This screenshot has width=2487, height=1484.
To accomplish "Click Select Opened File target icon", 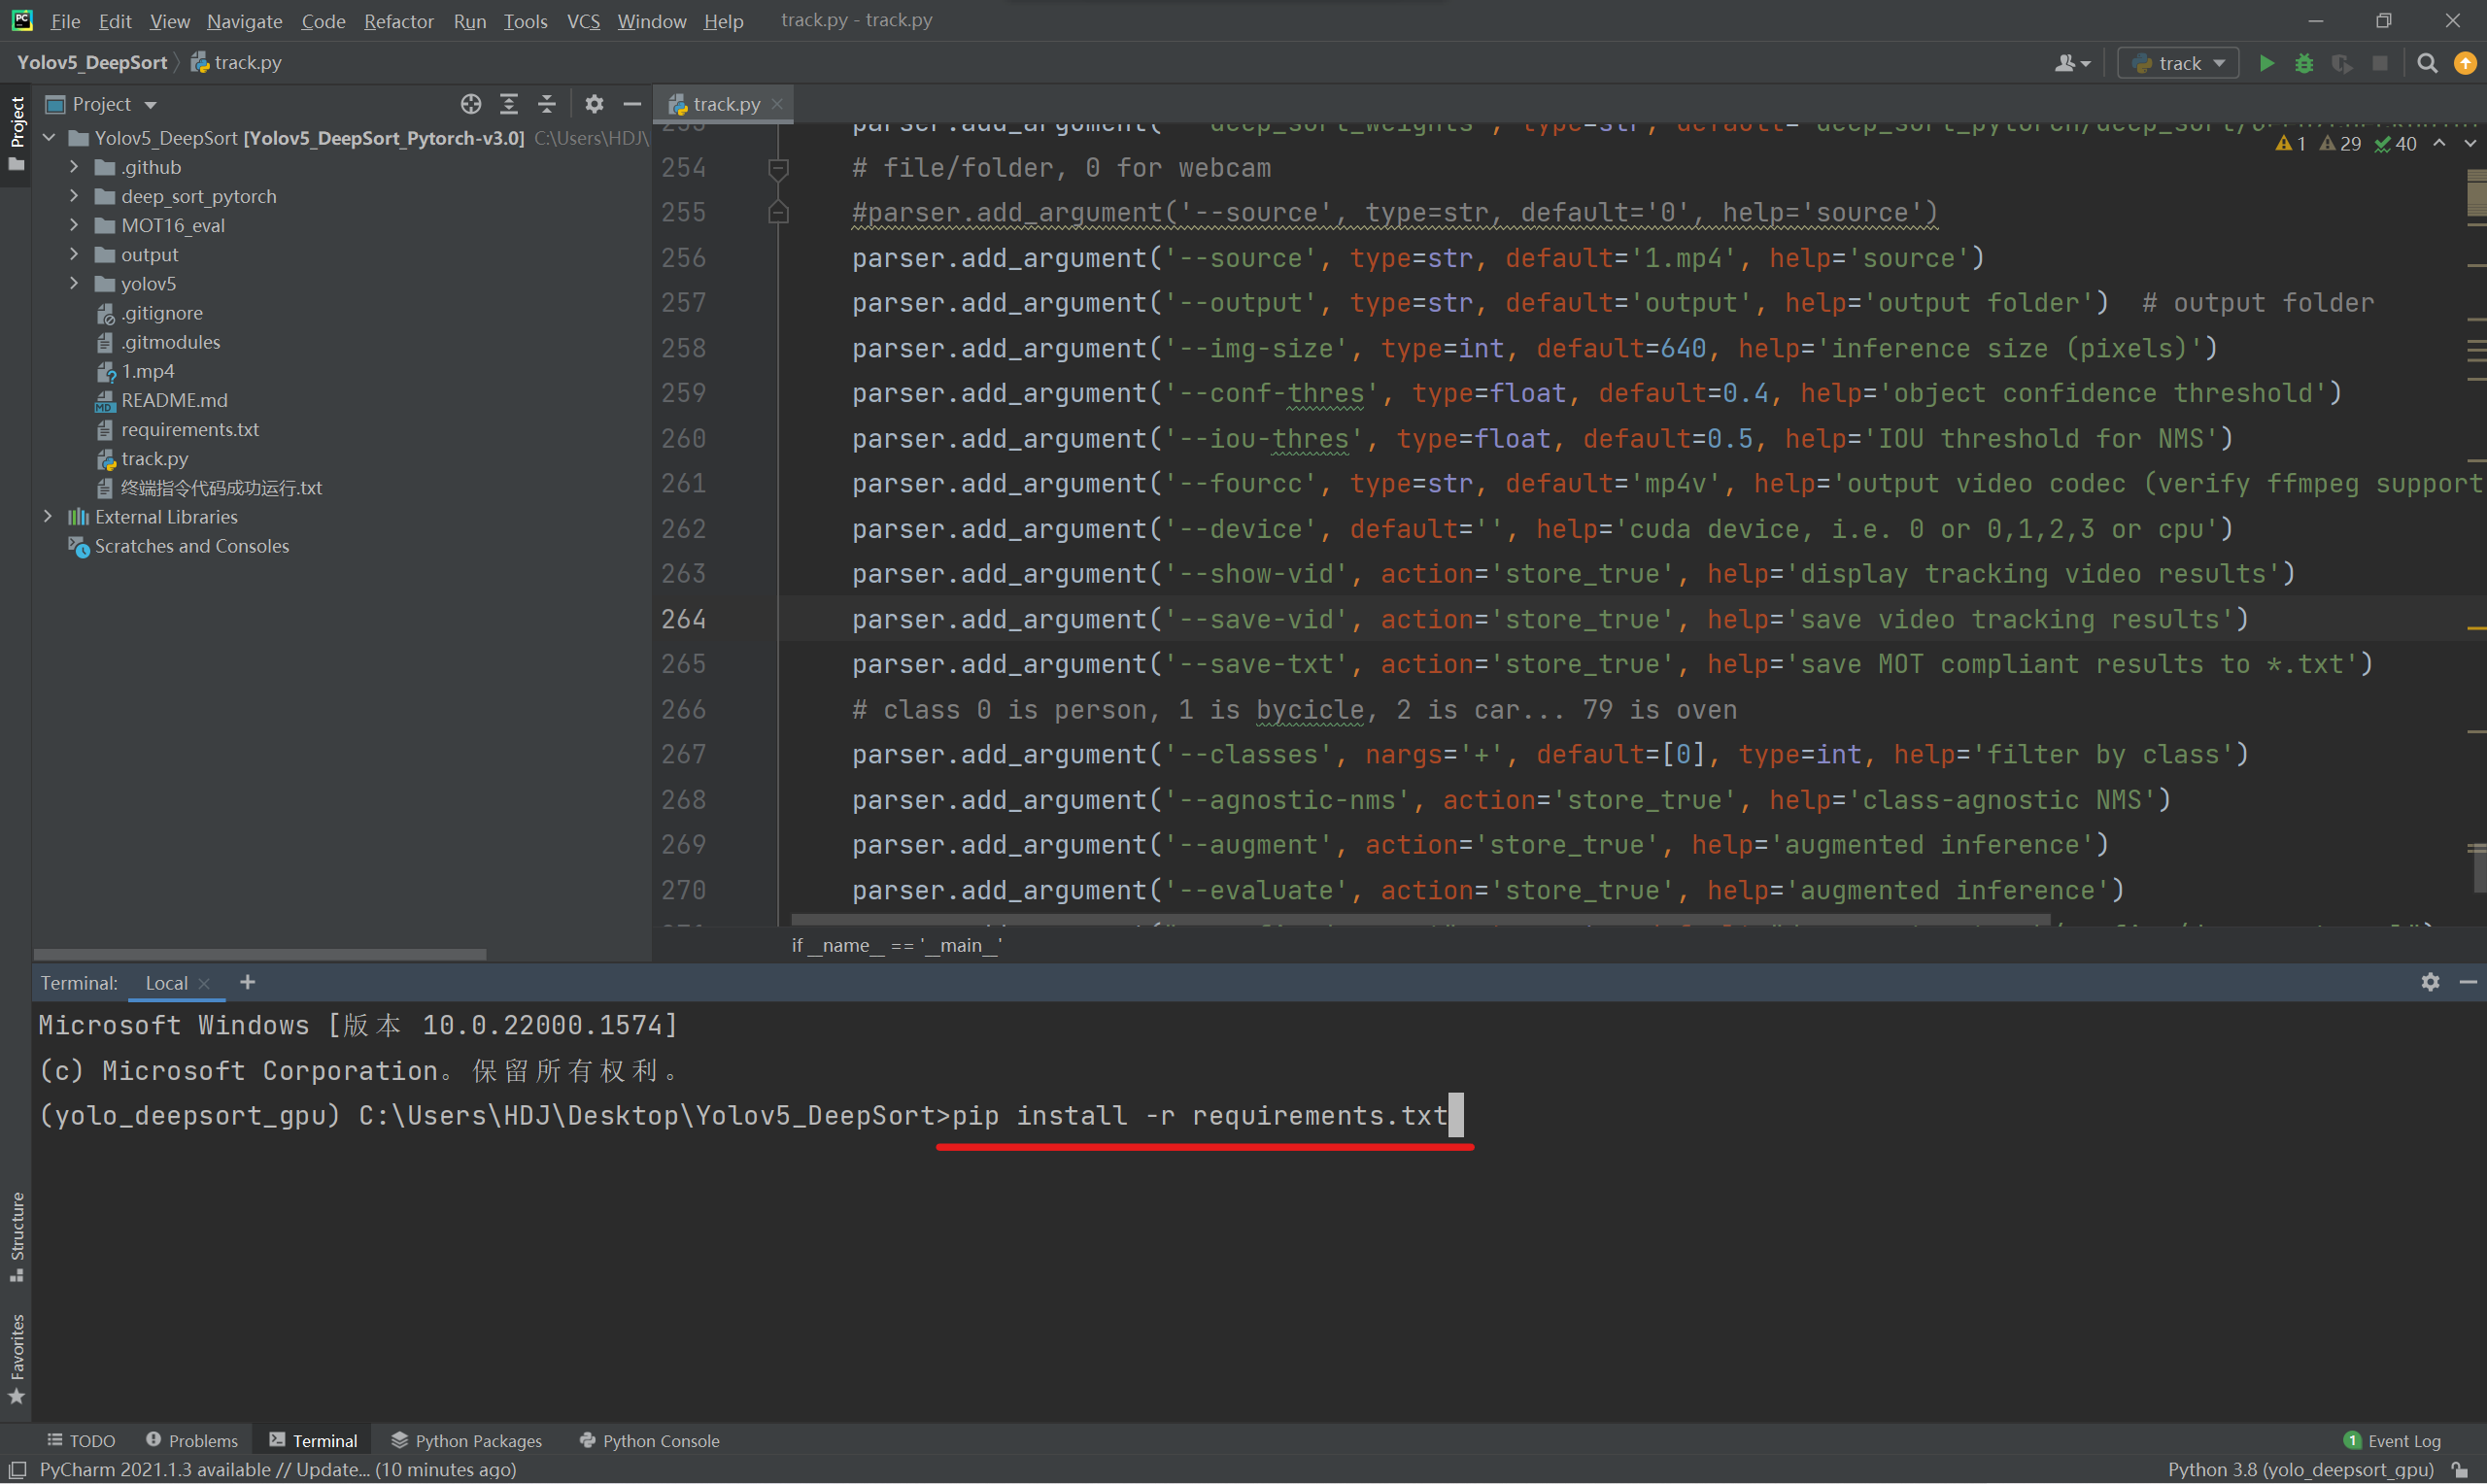I will [x=471, y=104].
